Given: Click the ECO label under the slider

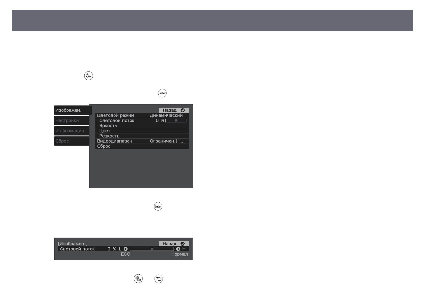Looking at the screenshot, I should pos(125,254).
